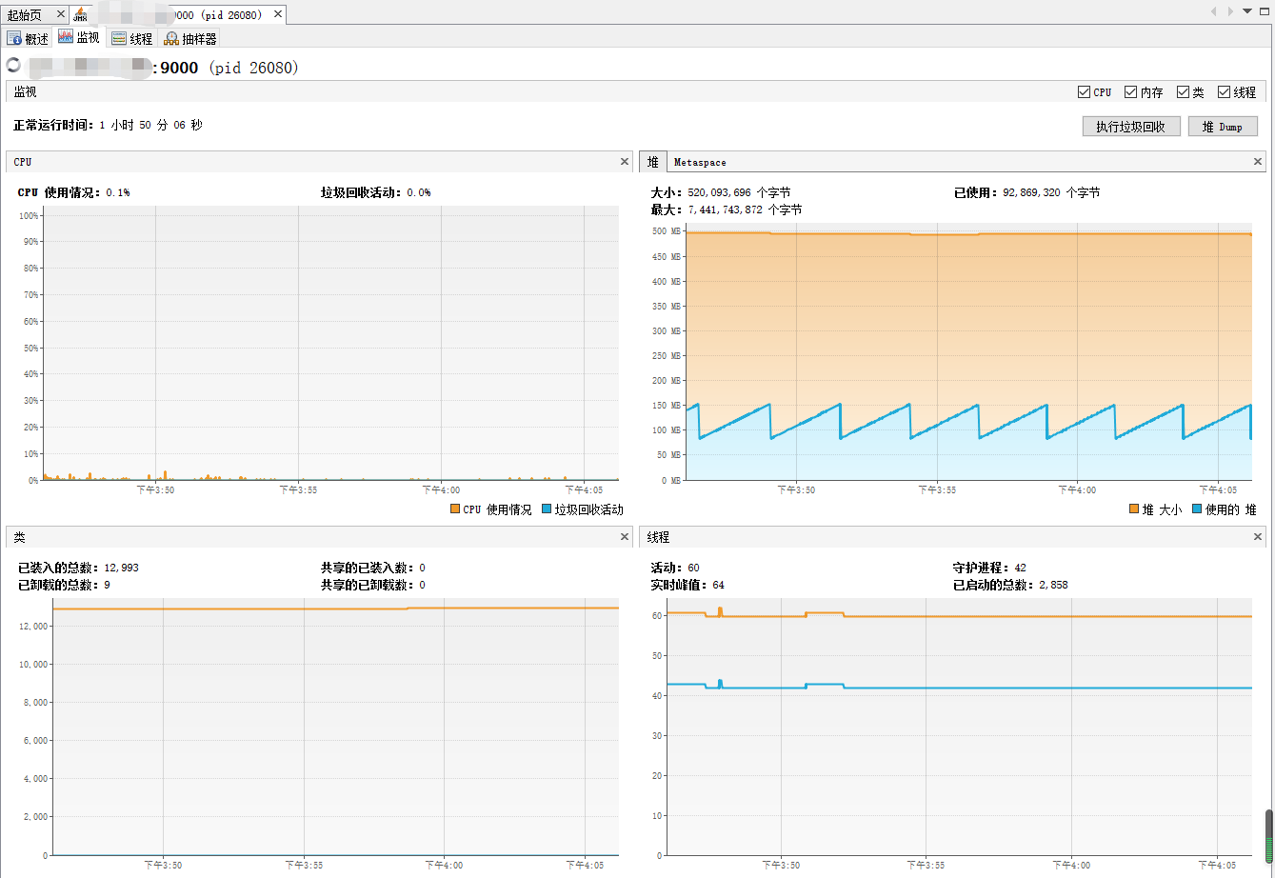1275x878 pixels.
Task: Select the 抽样器 (Sampler) tool
Action: point(189,38)
